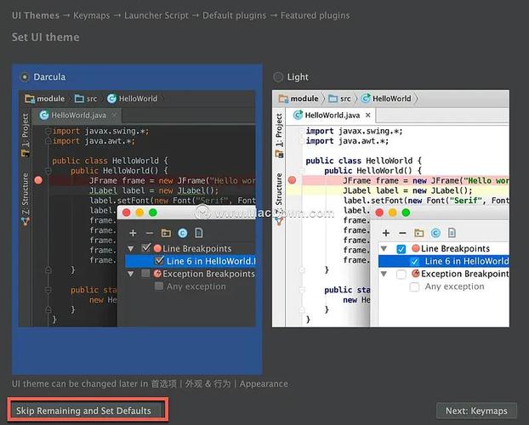Select 'Line 6 in HelloWorld' row in Light preview
The width and height of the screenshot is (529, 425).
(444, 261)
